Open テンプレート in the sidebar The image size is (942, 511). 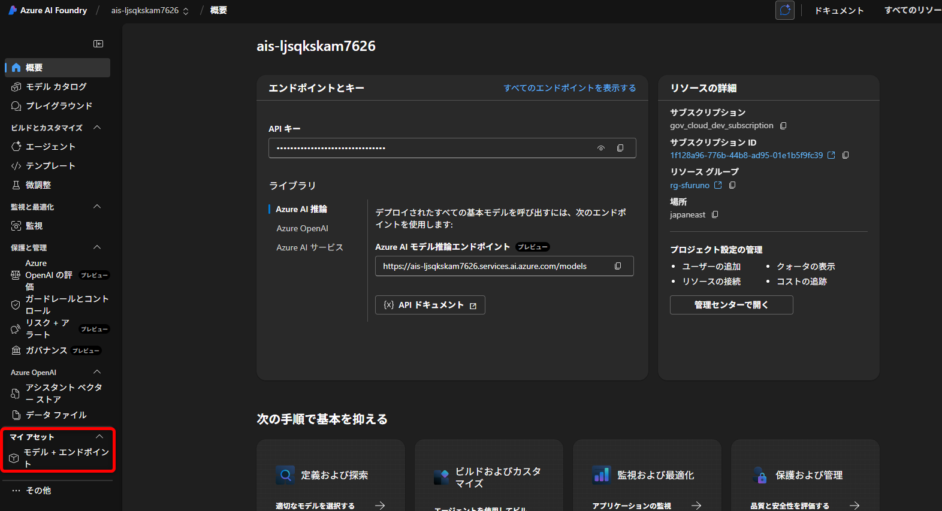(x=58, y=166)
